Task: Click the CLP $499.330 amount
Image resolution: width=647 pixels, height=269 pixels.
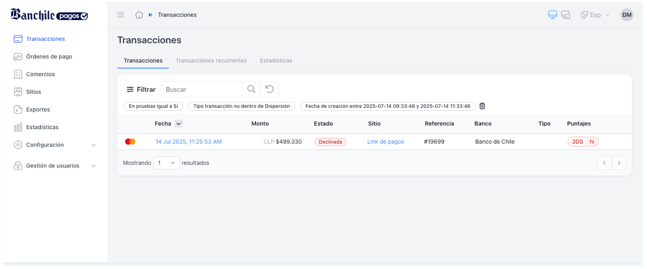Action: [283, 142]
